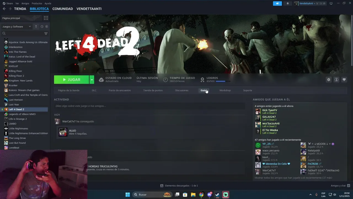Click the back navigation arrow
The width and height of the screenshot is (353, 199).
pos(4,9)
